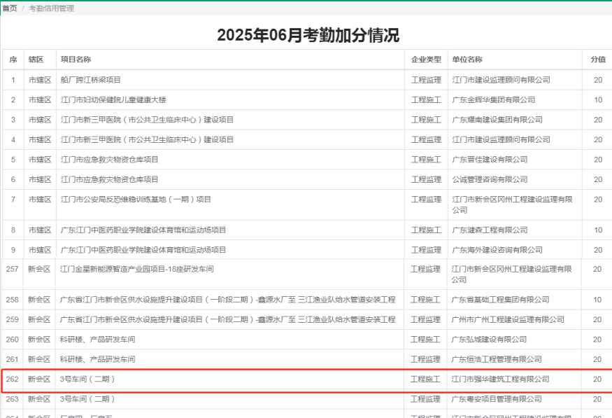Image resolution: width=612 pixels, height=418 pixels.
Task: Select the 船厂跨江桥梁项目 project cell
Action: [91, 80]
